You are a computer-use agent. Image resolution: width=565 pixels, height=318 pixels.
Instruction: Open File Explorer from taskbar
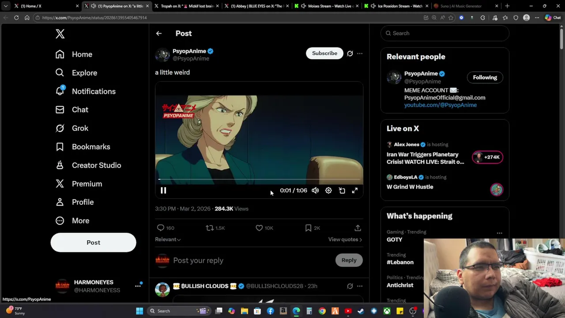coord(245,311)
